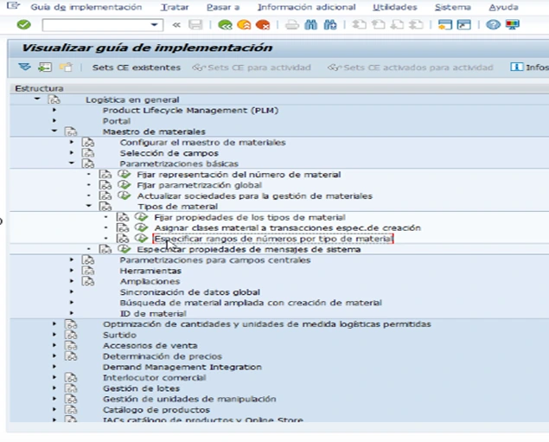Open the Utilidades menu
The image size is (549, 442).
click(395, 7)
